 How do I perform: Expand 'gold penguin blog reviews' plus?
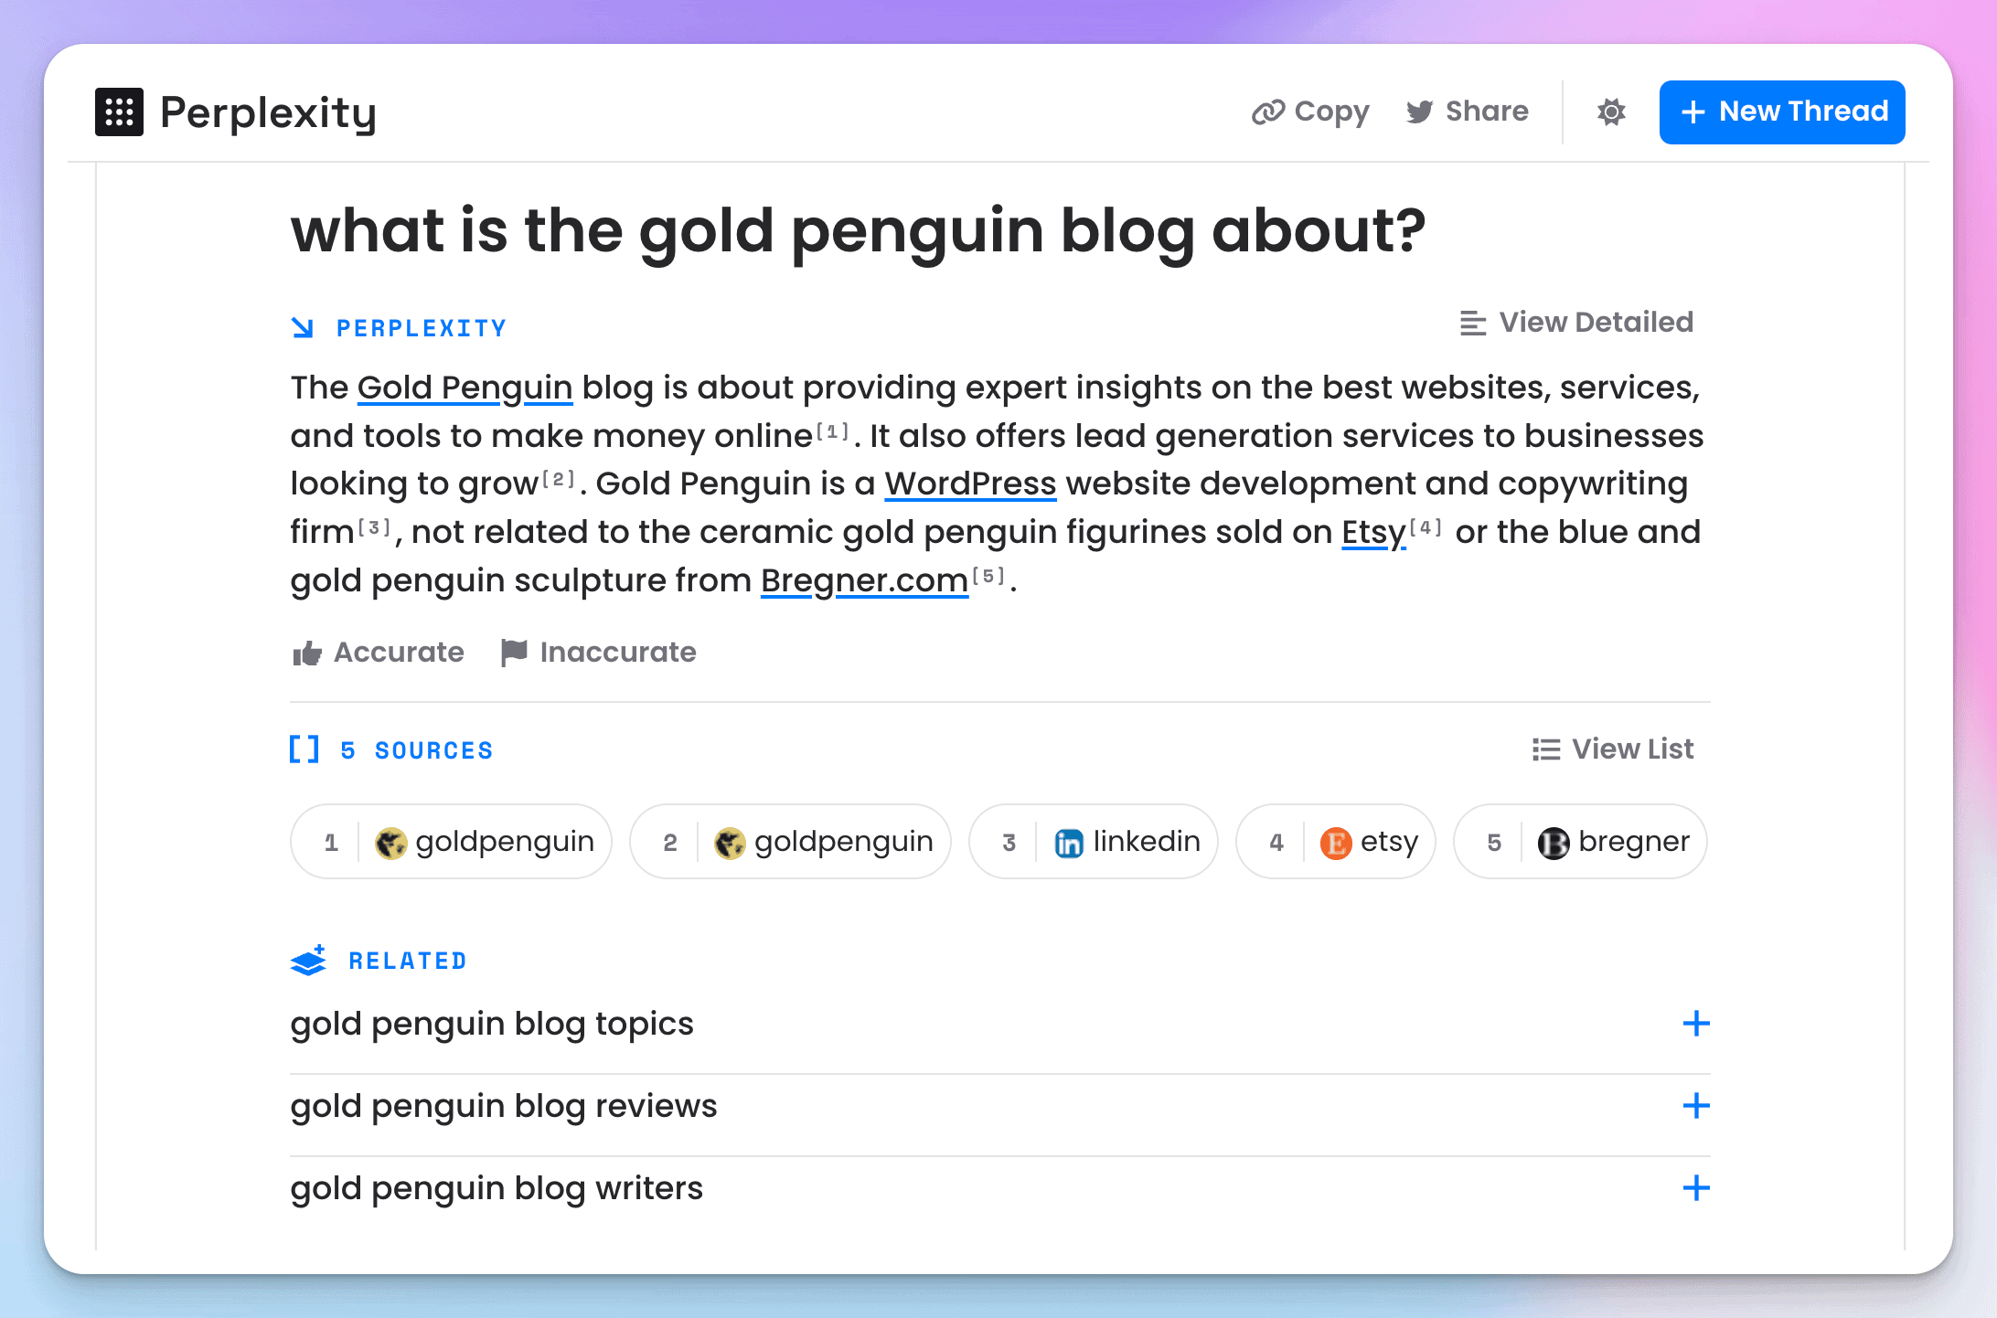click(1696, 1106)
